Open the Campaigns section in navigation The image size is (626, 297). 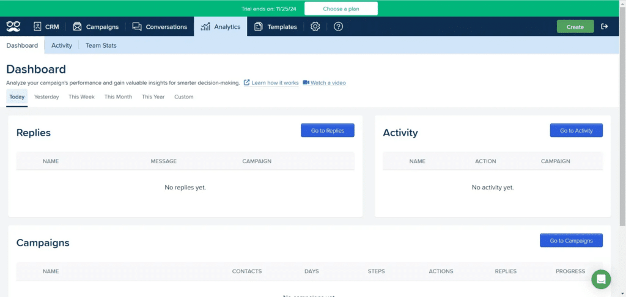point(96,27)
